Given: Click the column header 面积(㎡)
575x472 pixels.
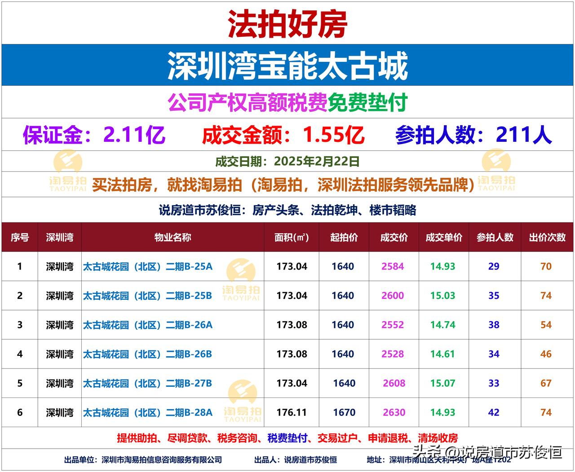Looking at the screenshot, I should (292, 237).
